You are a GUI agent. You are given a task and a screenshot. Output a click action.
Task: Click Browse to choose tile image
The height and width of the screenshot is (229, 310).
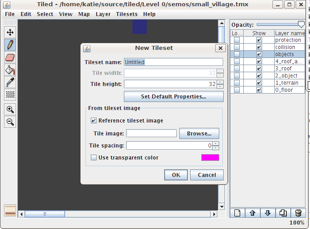click(x=199, y=134)
